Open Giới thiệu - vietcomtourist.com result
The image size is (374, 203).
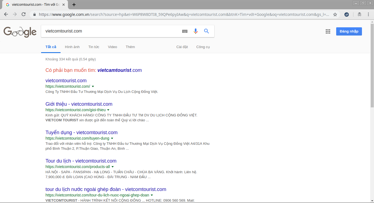click(x=79, y=104)
